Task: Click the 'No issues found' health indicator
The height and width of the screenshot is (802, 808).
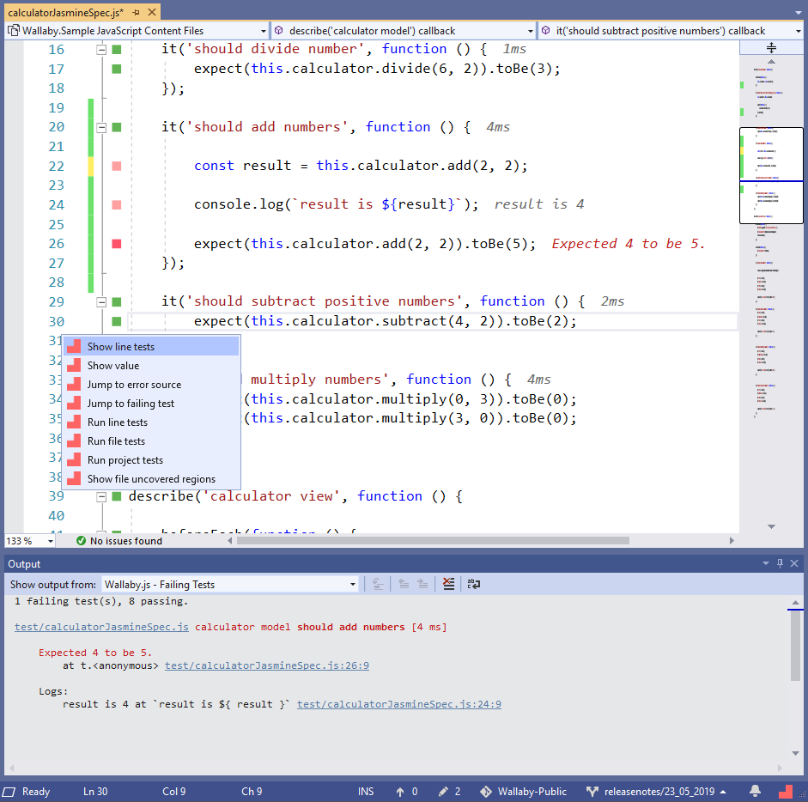Action: pos(119,541)
